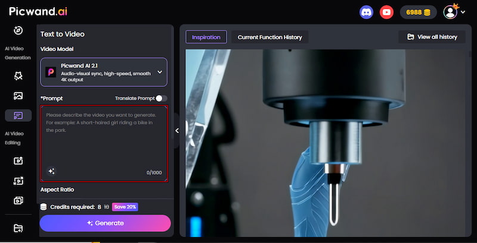Open the profile avatar dropdown menu
This screenshot has width=477, height=243.
(x=454, y=12)
